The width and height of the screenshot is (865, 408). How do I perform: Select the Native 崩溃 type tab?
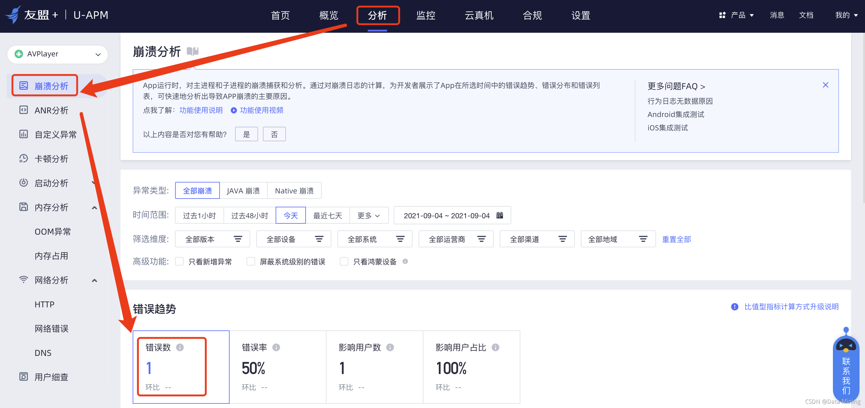point(294,191)
